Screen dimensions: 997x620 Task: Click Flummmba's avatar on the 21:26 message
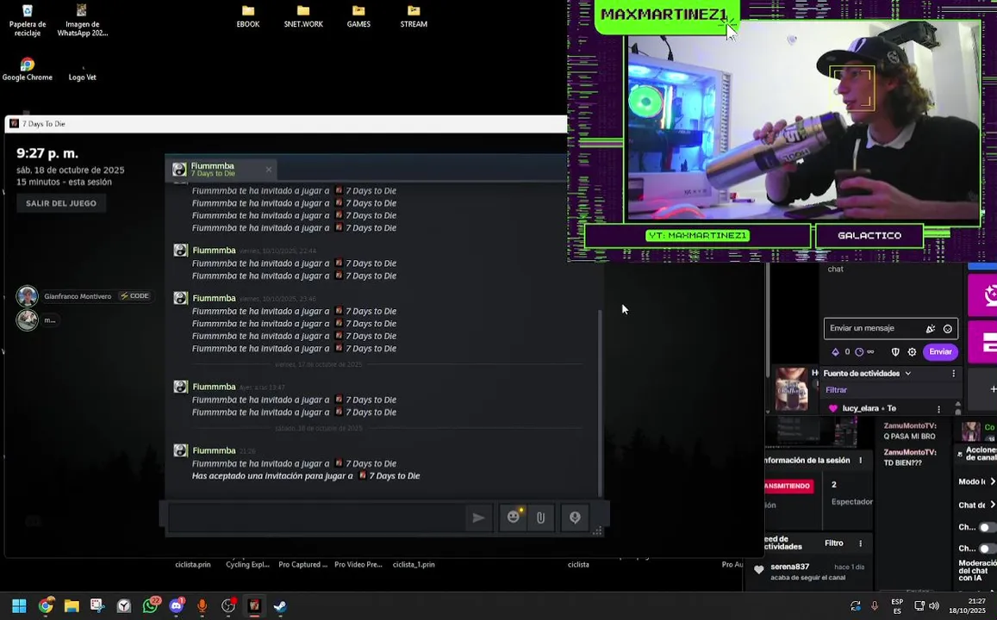coord(181,450)
